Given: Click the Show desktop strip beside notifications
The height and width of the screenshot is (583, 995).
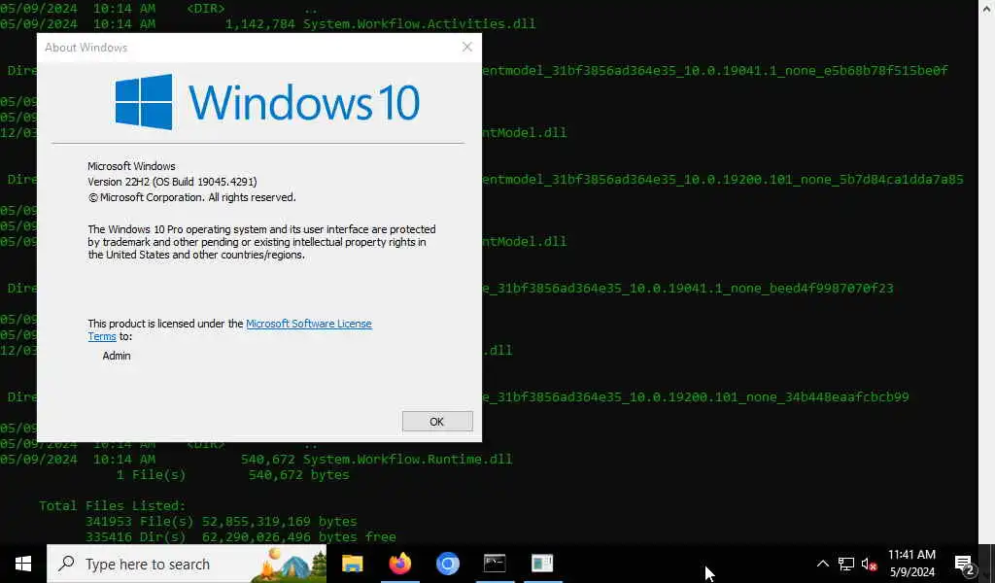Looking at the screenshot, I should (x=991, y=564).
